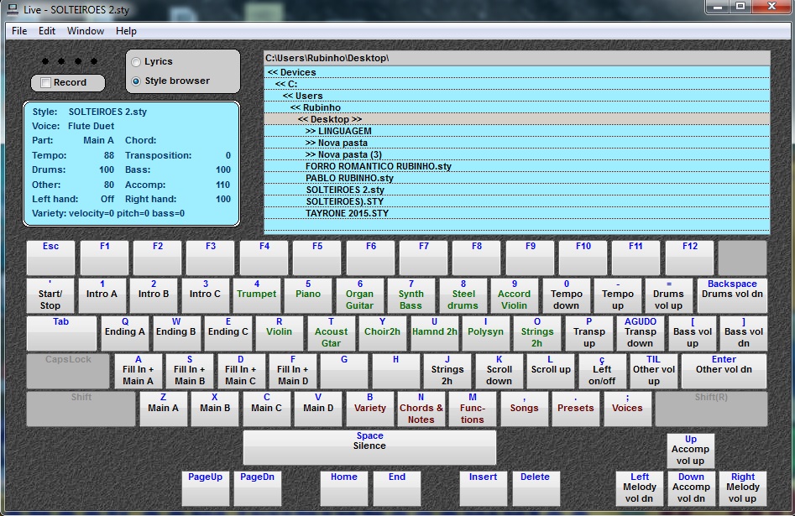Screen dimensions: 795x516
Task: Open the File menu
Action: coord(19,31)
